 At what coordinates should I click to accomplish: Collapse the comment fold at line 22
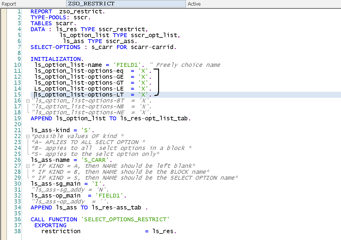pyautogui.click(x=27, y=136)
